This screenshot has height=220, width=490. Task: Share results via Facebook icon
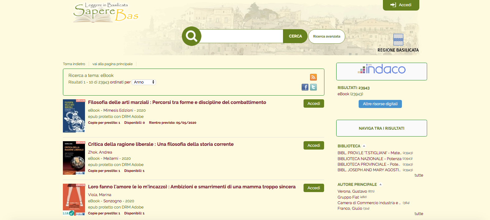pos(305,87)
